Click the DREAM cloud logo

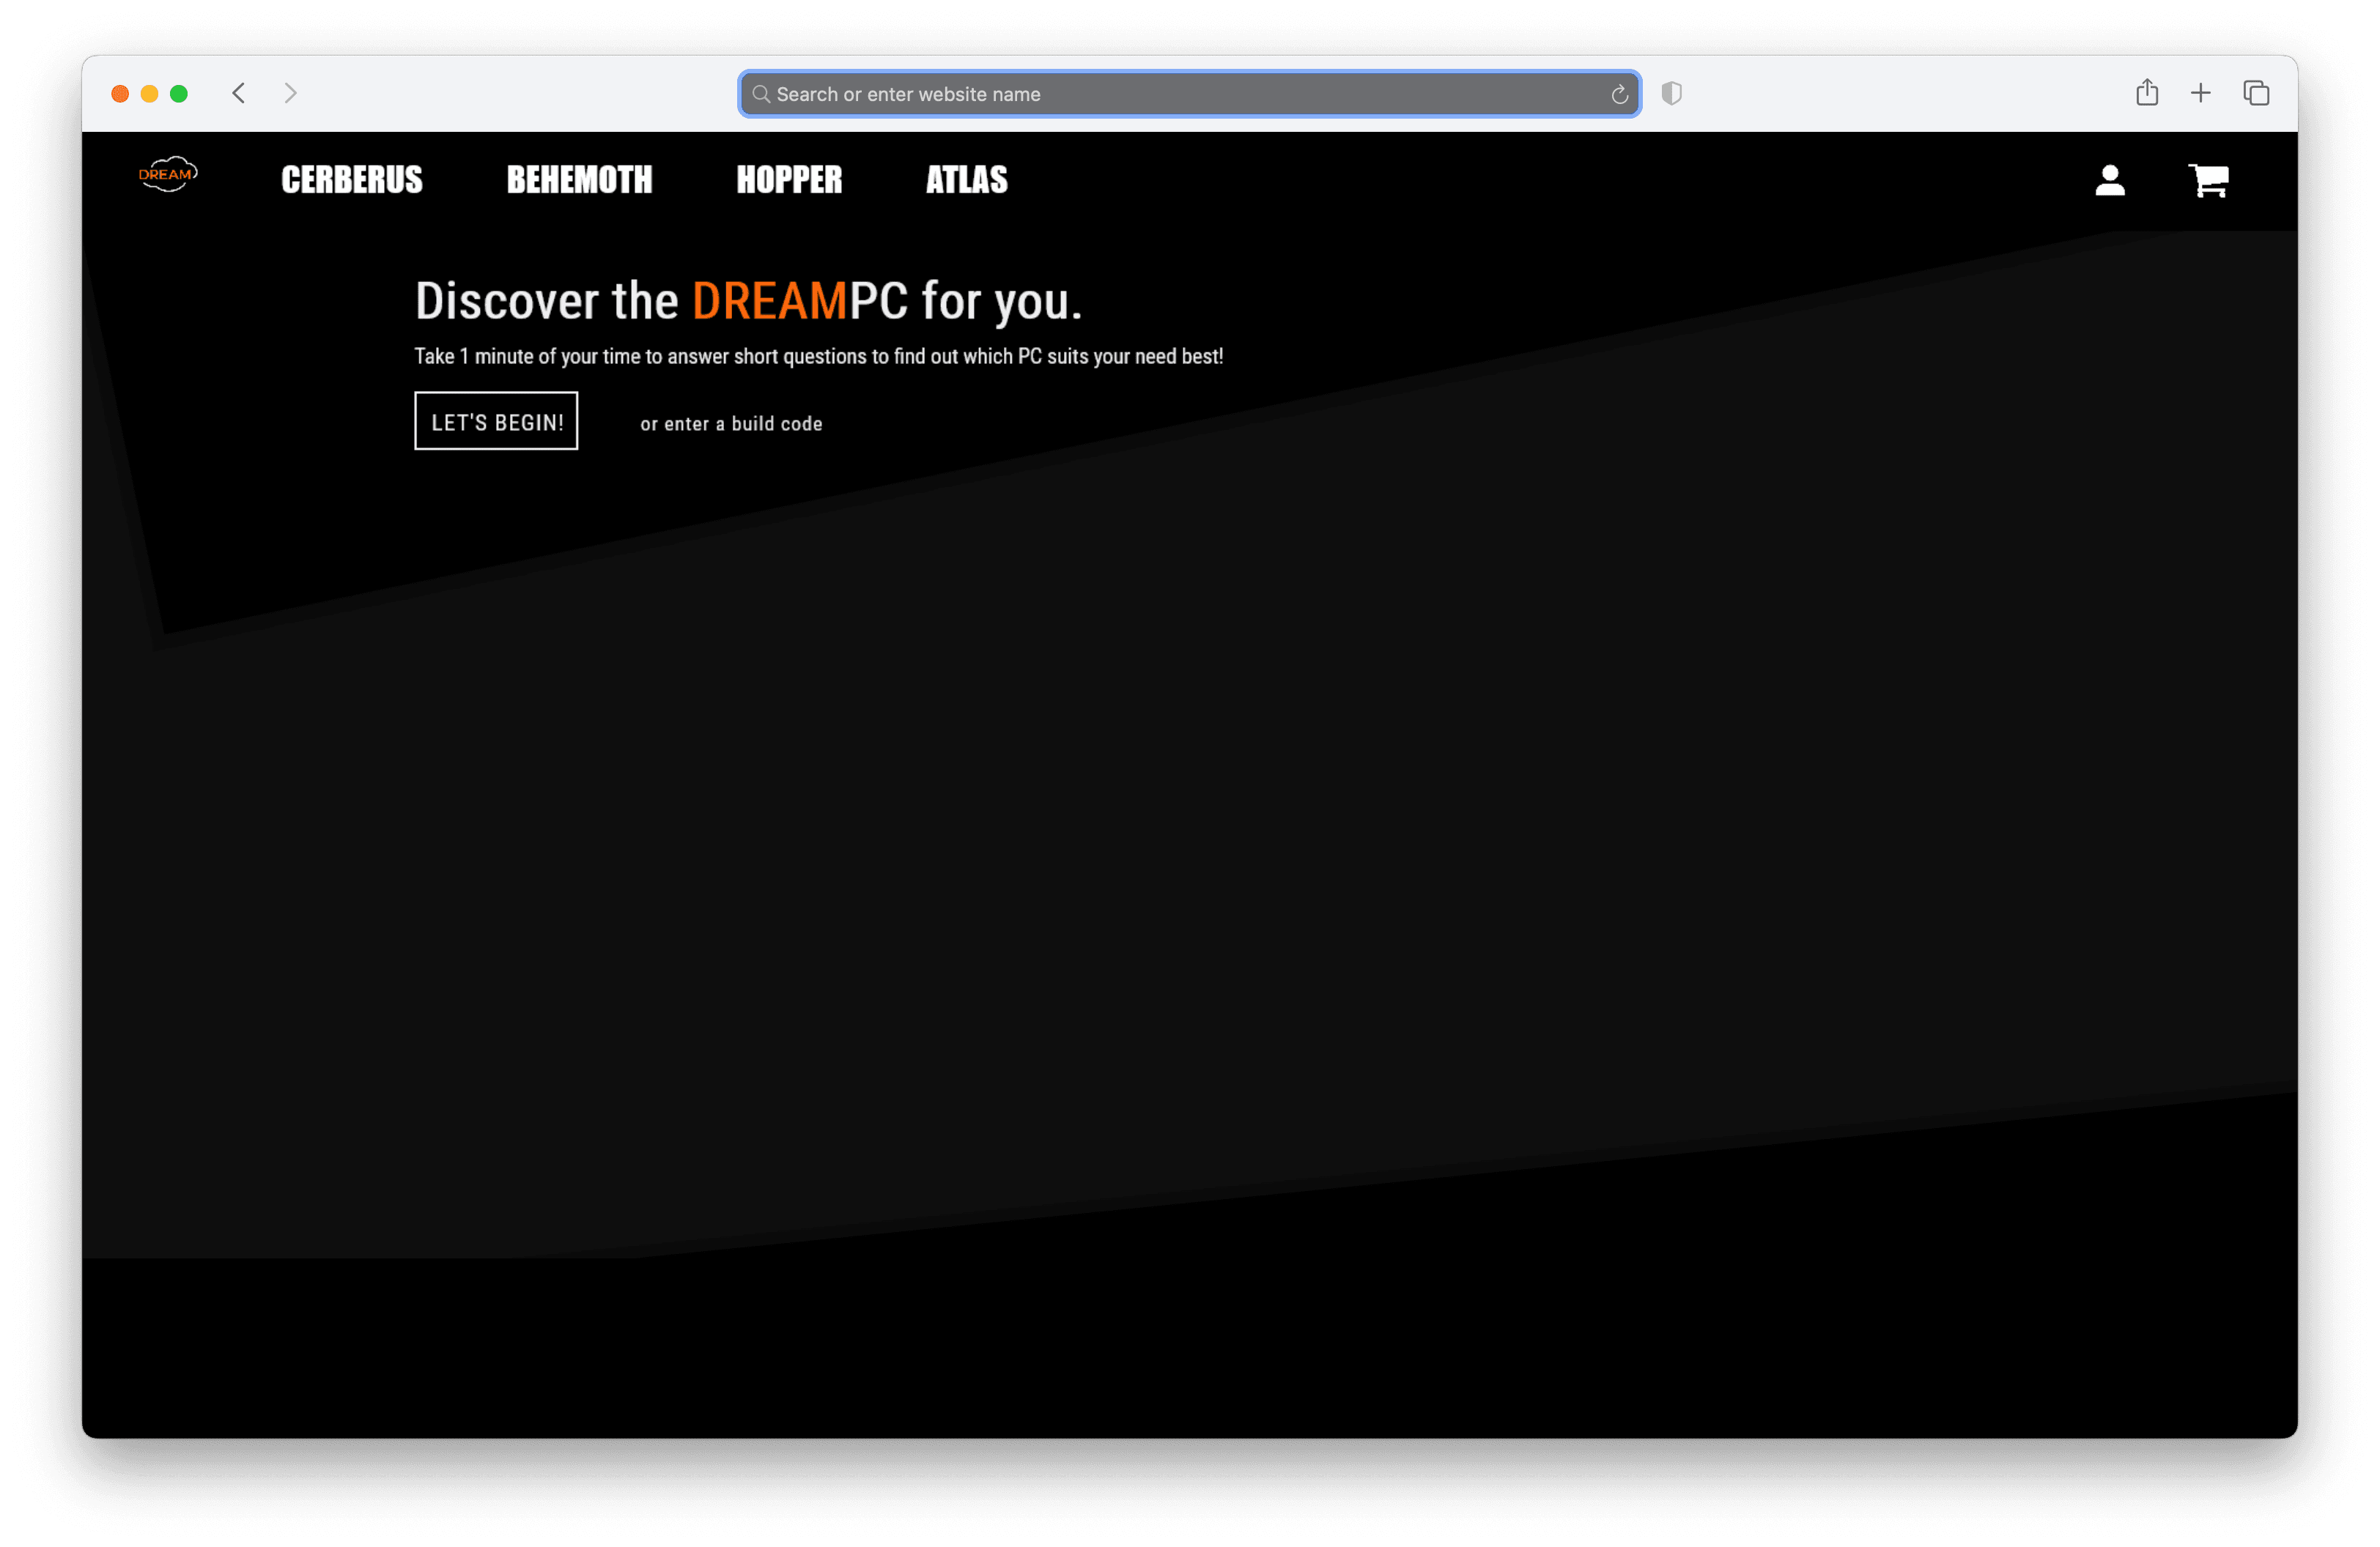click(167, 175)
